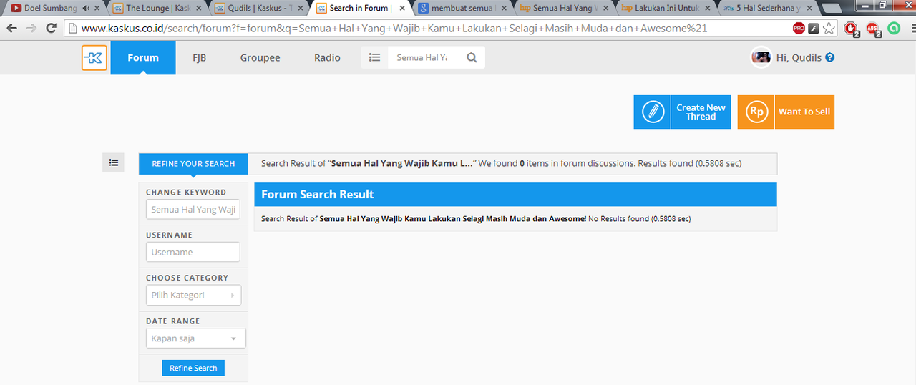Viewport: 916px width, 385px height.
Task: Switch to the Qudils Kaskus tab
Action: (258, 9)
